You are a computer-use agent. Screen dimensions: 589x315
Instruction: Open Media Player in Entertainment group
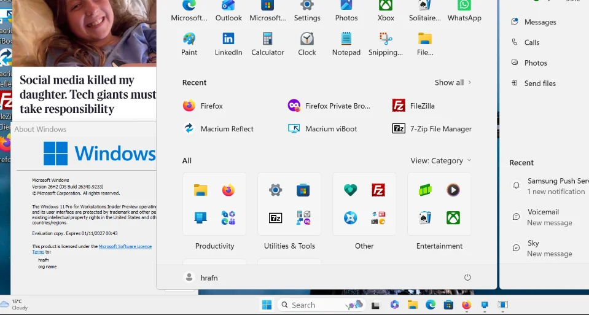point(453,190)
